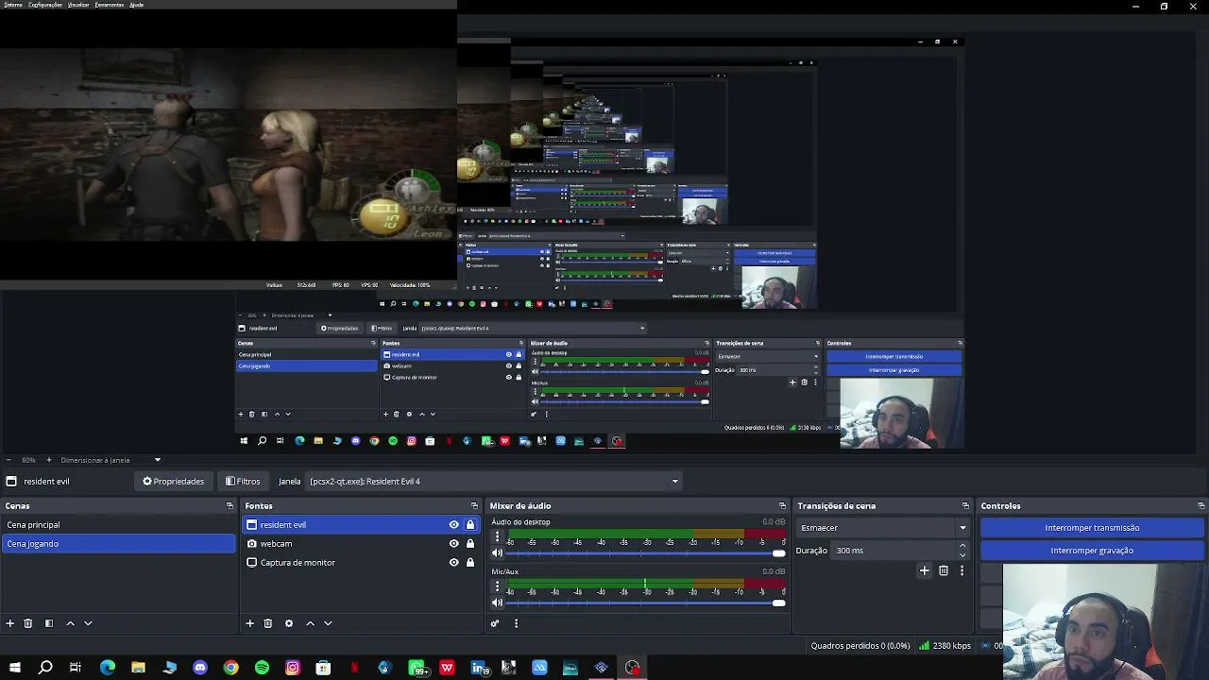
Task: Open Áudio do desktop channel options menu
Action: click(498, 536)
